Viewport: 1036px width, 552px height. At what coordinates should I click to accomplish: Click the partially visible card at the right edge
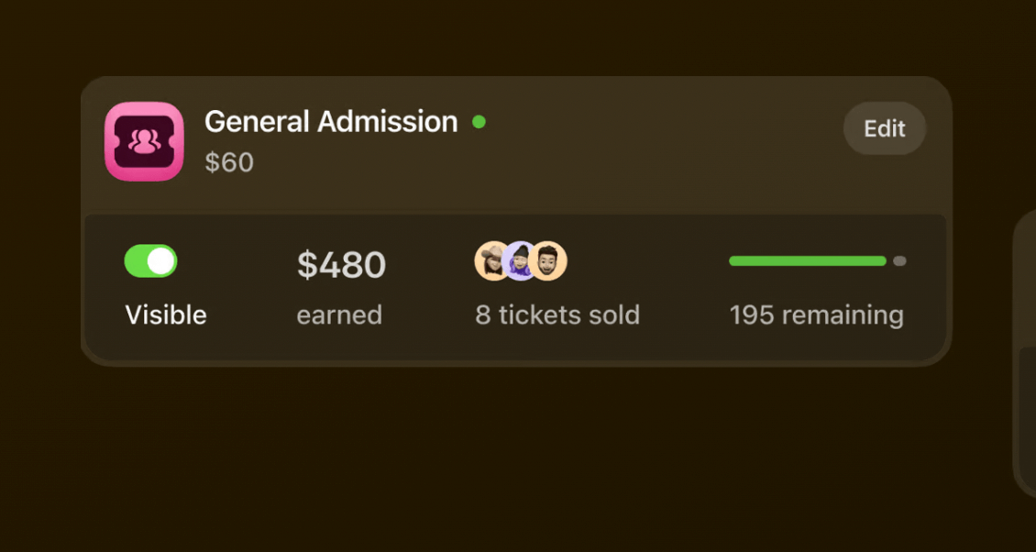tap(1025, 358)
